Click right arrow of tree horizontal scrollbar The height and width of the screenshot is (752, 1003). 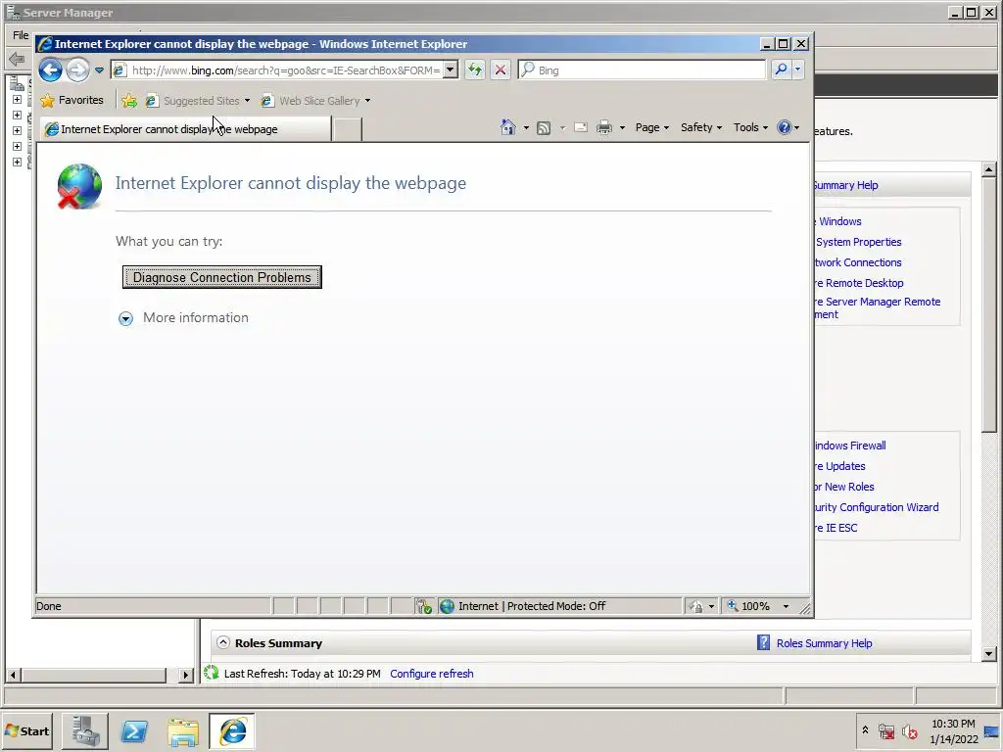point(185,675)
